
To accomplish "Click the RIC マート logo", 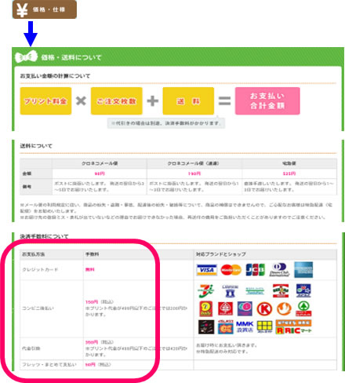I will [x=294, y=327].
